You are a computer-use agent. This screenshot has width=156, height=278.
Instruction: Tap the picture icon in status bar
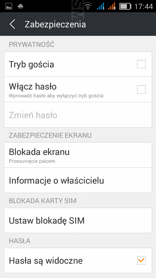point(9,7)
